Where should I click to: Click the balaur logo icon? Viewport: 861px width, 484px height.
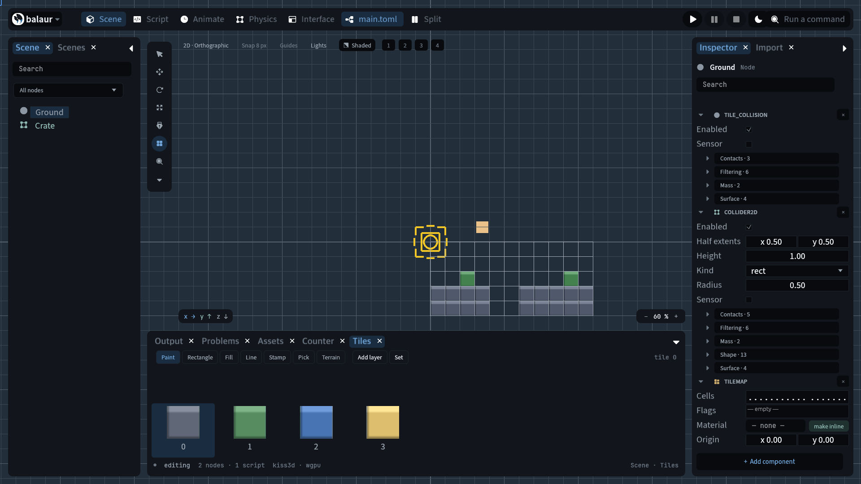click(x=18, y=19)
